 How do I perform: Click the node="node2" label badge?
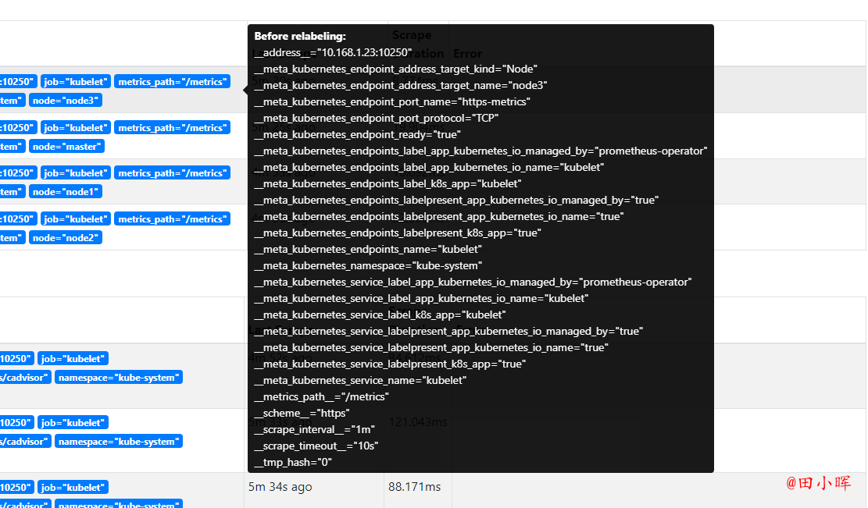click(66, 238)
